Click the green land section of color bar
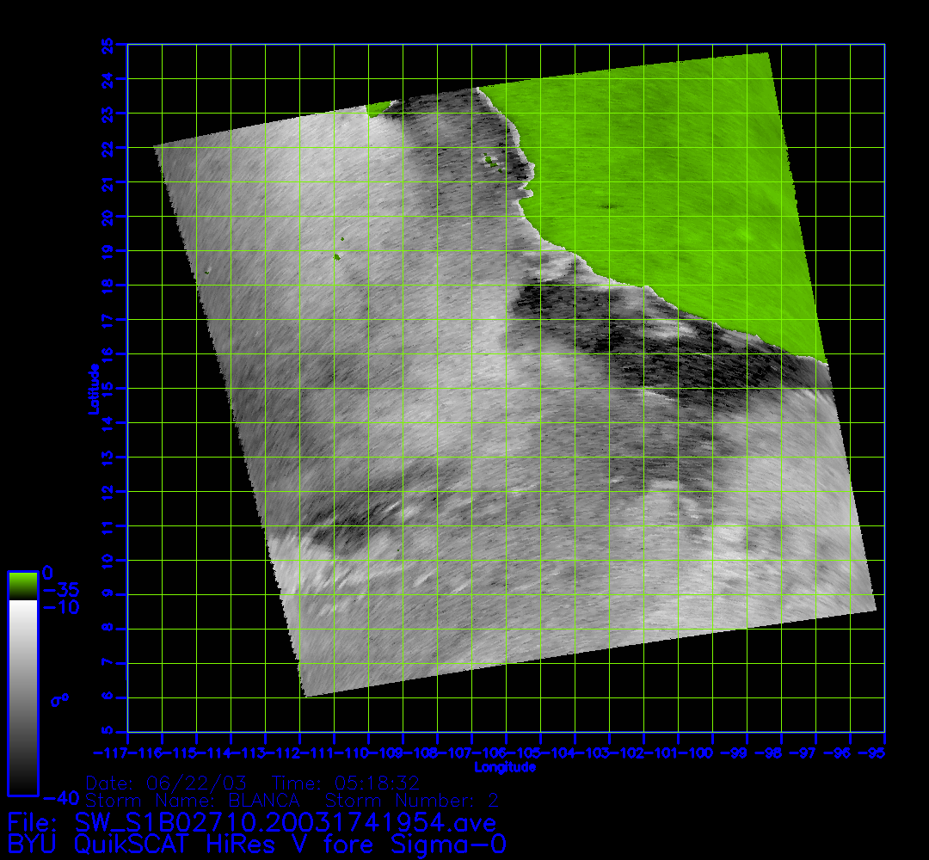 pyautogui.click(x=22, y=585)
